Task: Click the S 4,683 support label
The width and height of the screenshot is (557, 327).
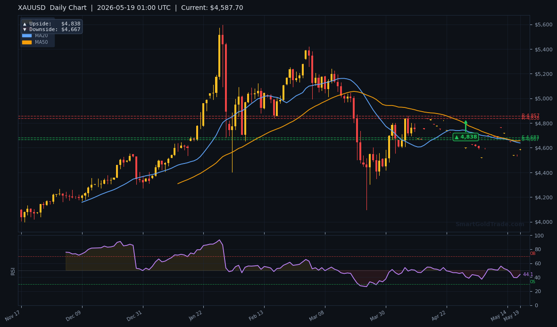Action: (x=530, y=137)
